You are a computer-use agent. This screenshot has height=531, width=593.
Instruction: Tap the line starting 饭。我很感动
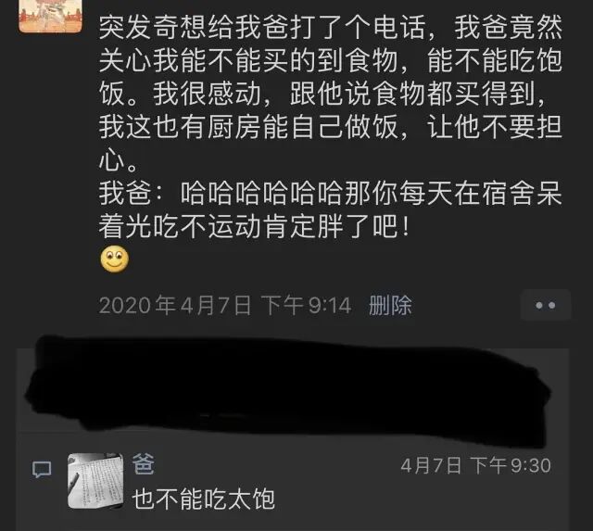click(323, 94)
